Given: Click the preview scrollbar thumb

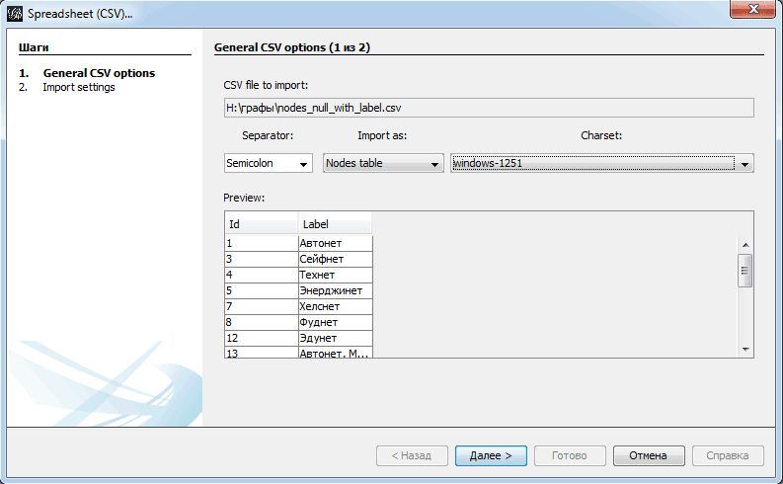Looking at the screenshot, I should pos(745,271).
